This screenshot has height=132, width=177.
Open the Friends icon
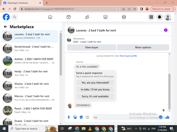click(87, 17)
